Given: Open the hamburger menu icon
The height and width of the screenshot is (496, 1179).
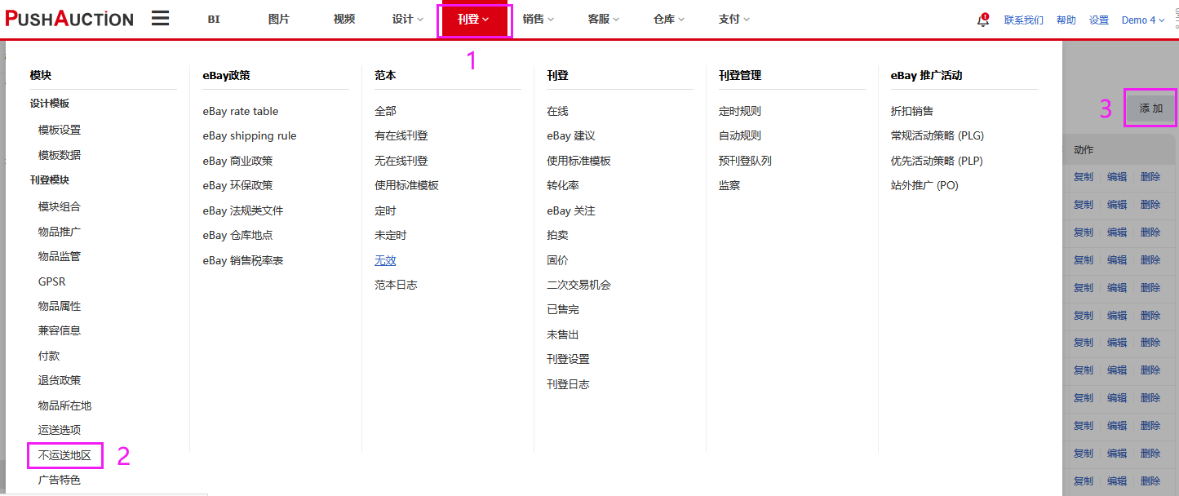Looking at the screenshot, I should point(161,18).
